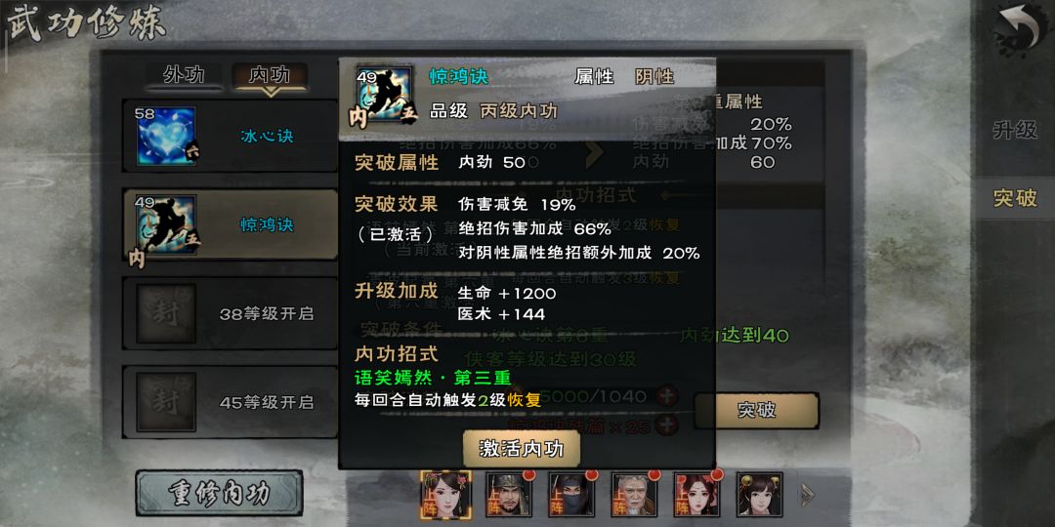Viewport: 1055px width, 527px height.
Task: Open the 突破 side tab
Action: [1015, 198]
